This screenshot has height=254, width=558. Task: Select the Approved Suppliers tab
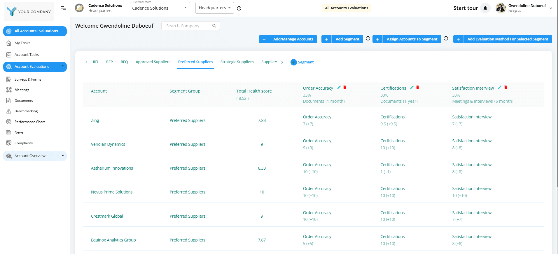pos(153,62)
